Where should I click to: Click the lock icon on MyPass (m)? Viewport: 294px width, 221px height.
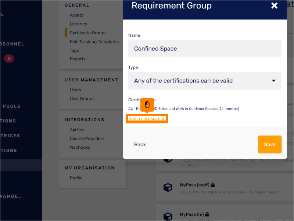point(207,214)
